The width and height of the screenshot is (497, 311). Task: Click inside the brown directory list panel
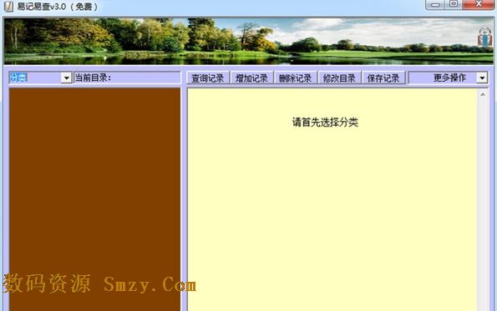[x=94, y=199]
